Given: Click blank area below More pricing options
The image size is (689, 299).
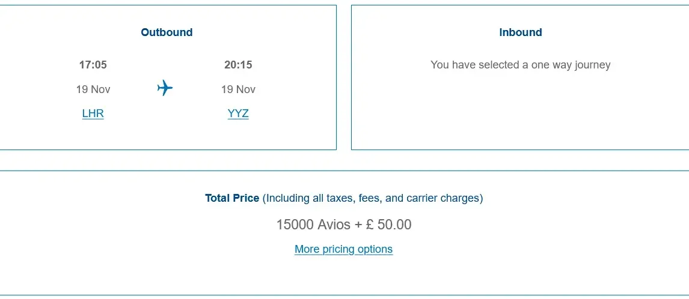Looking at the screenshot, I should click(x=344, y=276).
